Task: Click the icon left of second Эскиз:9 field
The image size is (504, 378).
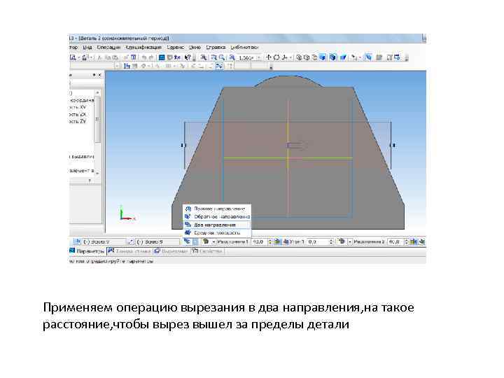Action: (130, 241)
